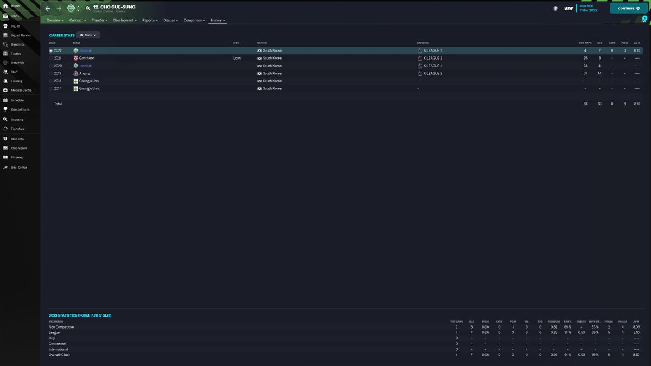Open the Squad Planner clipboard icon
651x366 pixels.
[5, 35]
